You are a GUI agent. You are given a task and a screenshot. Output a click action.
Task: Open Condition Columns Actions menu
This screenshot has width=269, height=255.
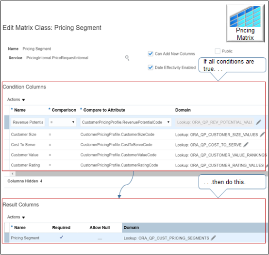[16, 100]
